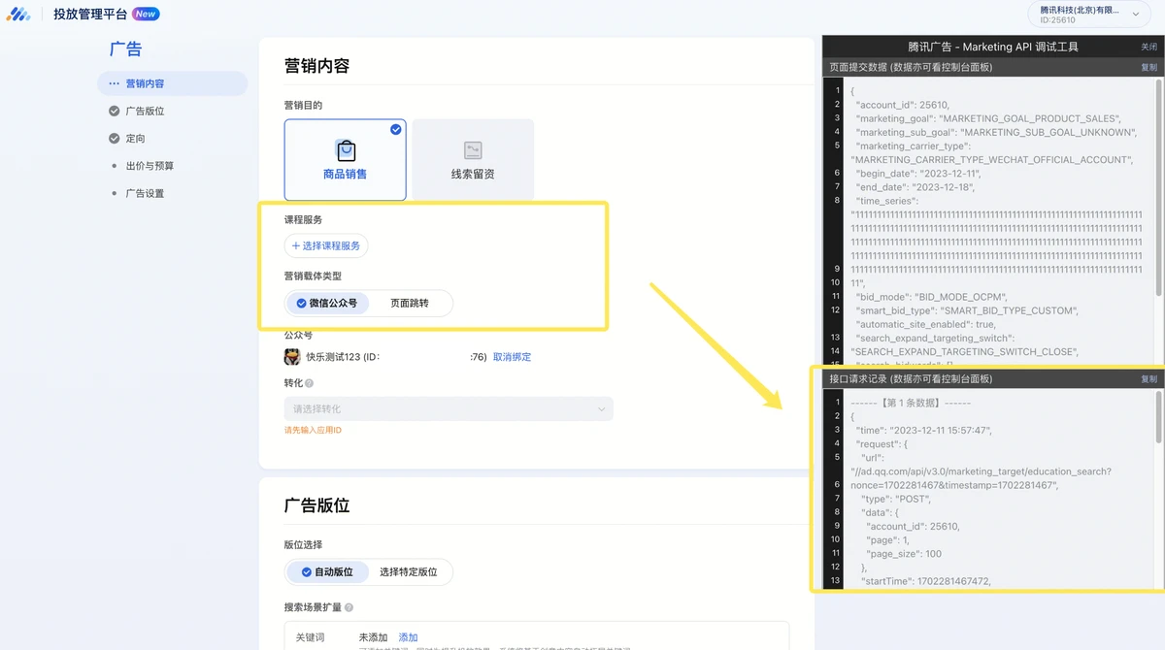Click the 快乐测试123 account avatar

(292, 356)
